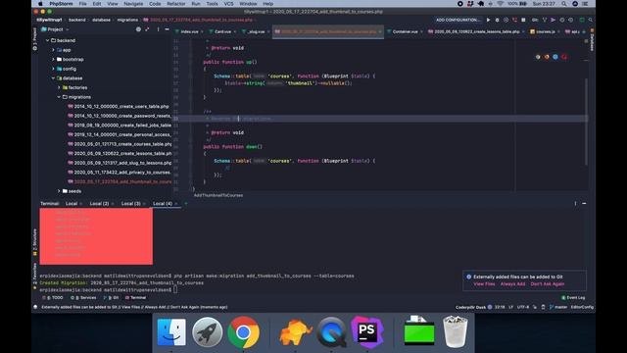Click the Debug bug icon in toolbar
The height and width of the screenshot is (353, 627).
pyautogui.click(x=497, y=20)
